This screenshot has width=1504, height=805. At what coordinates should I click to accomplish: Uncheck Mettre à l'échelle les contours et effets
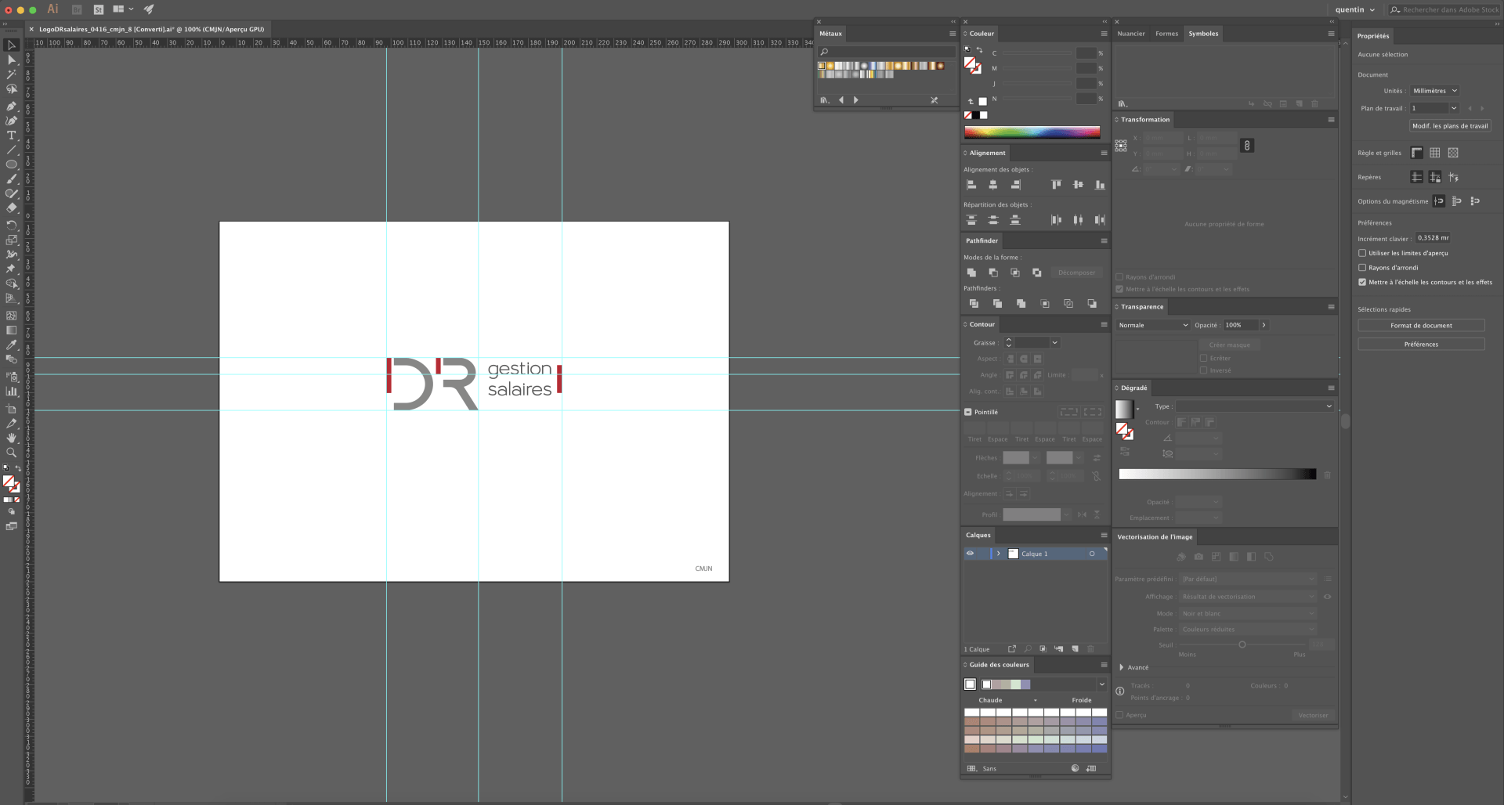pyautogui.click(x=1362, y=283)
